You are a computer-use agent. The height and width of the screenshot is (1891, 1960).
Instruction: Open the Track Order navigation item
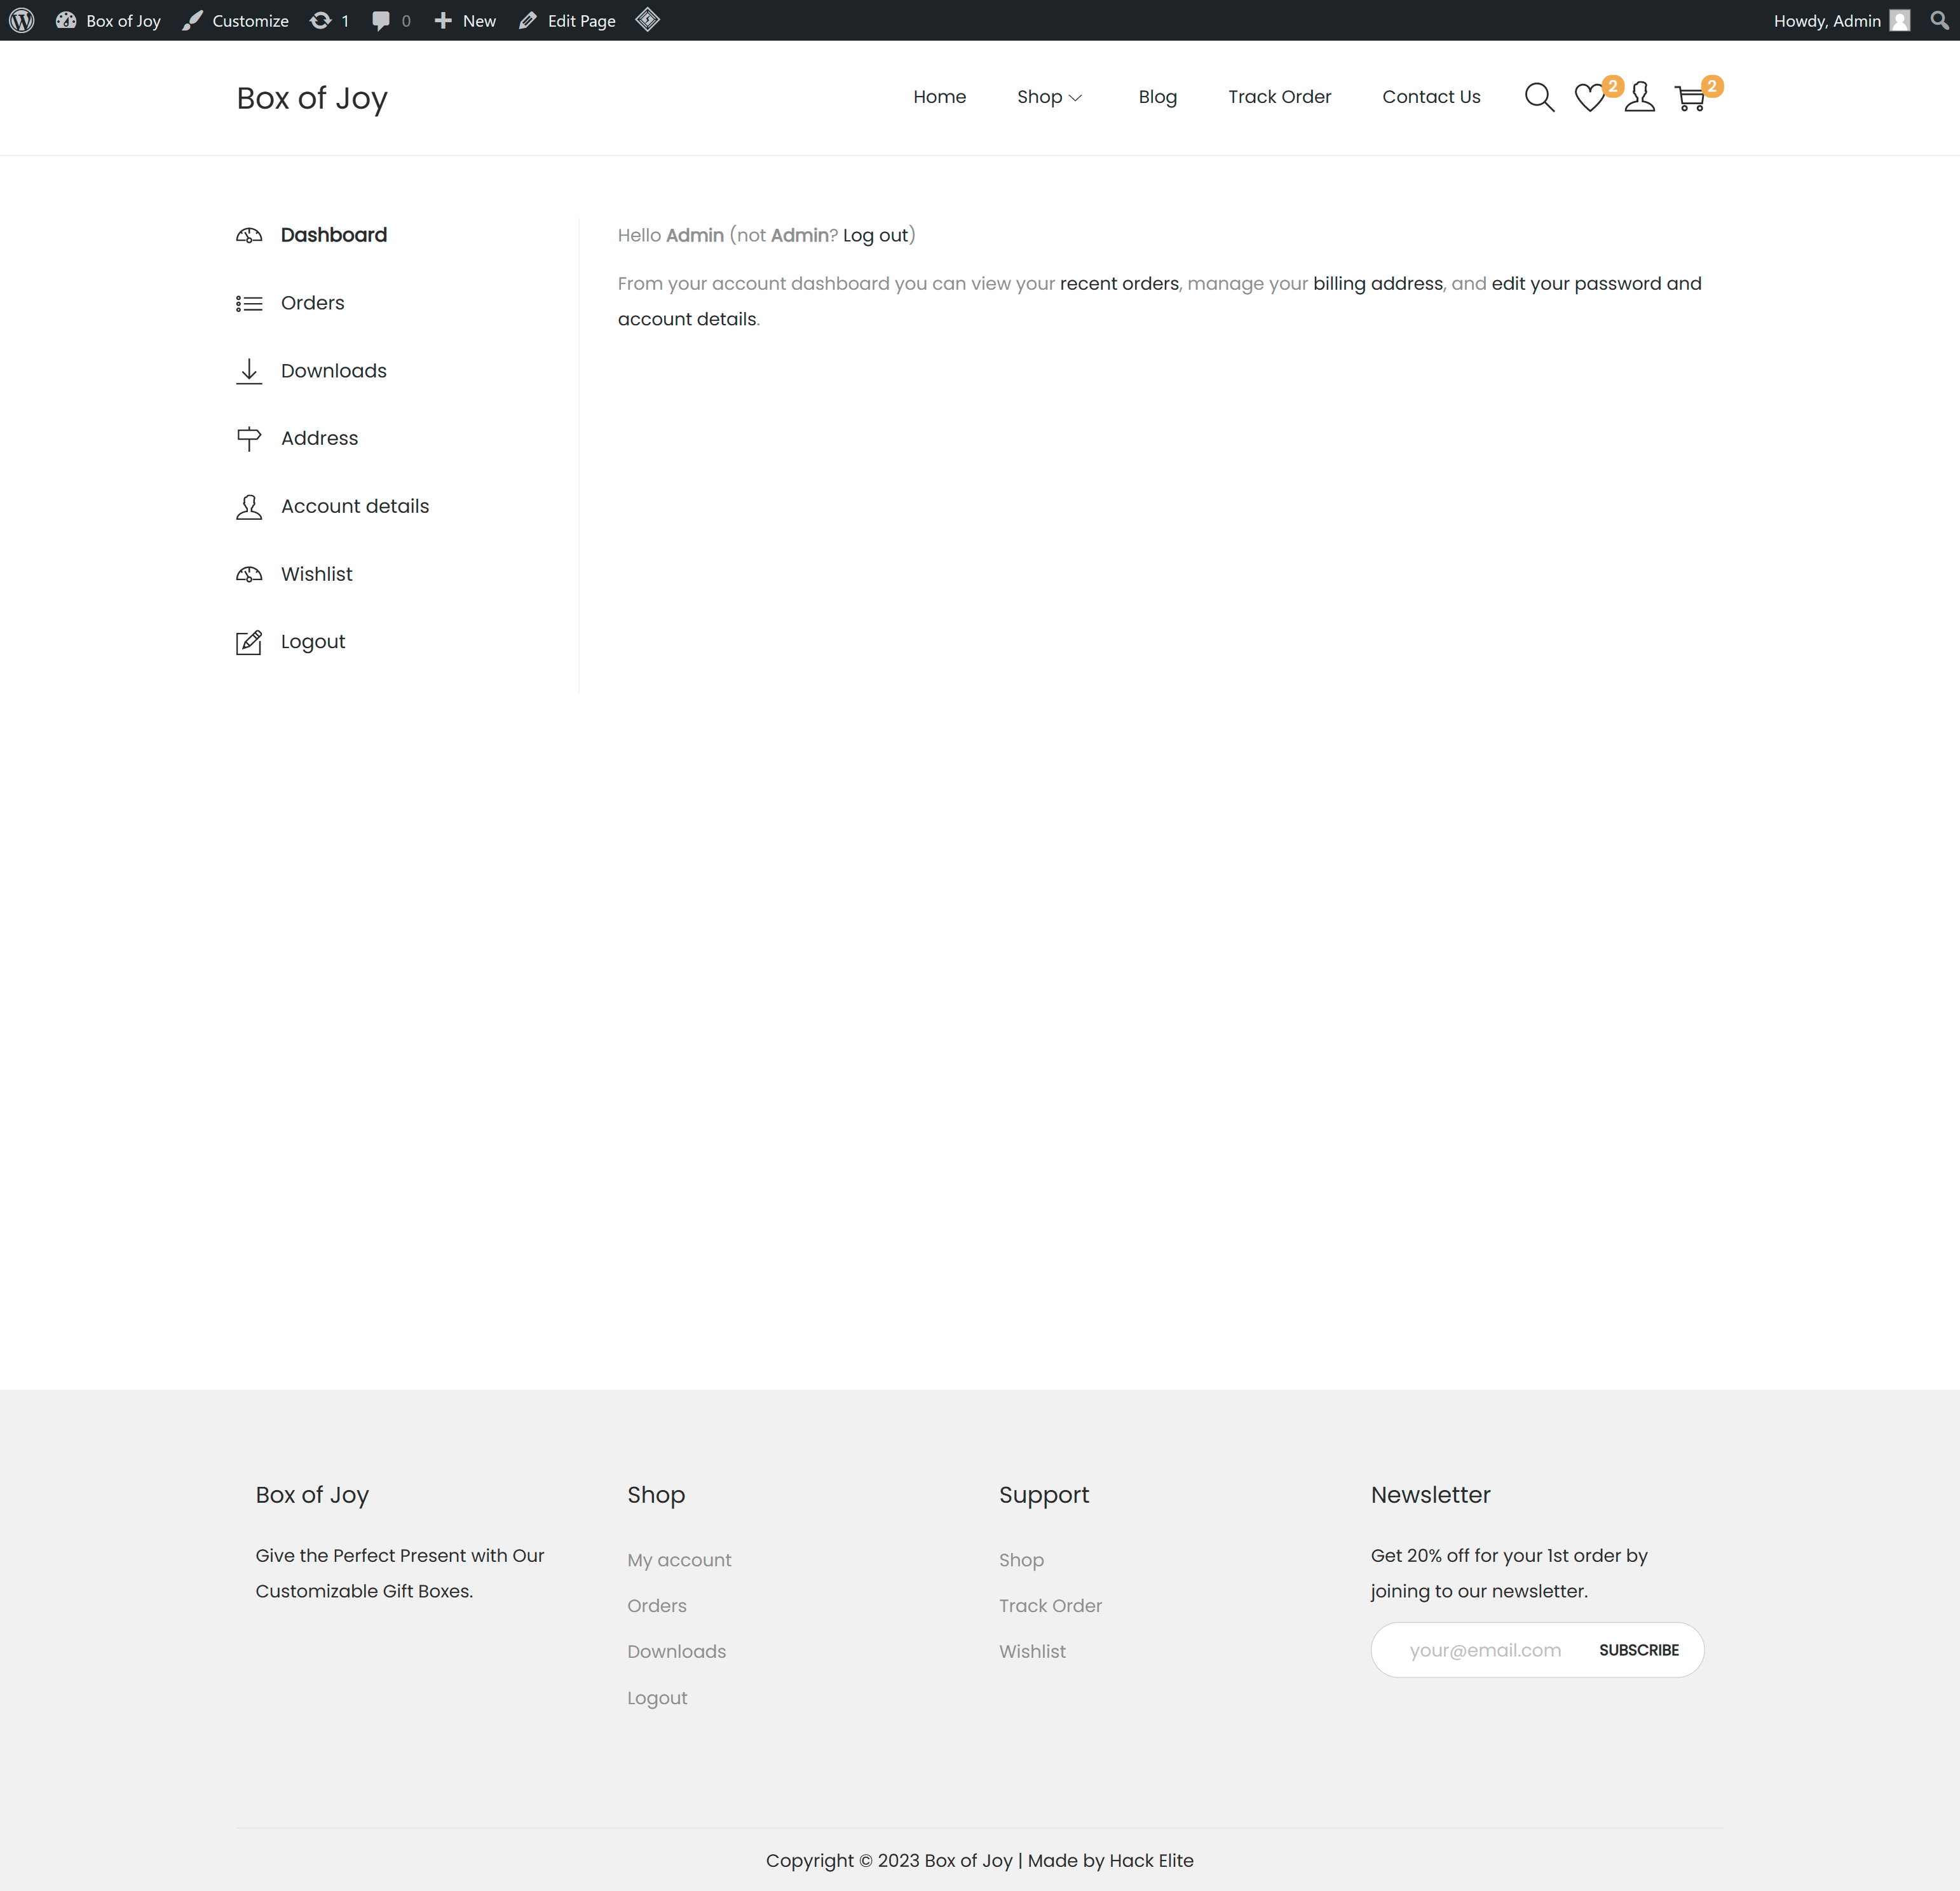(1279, 97)
